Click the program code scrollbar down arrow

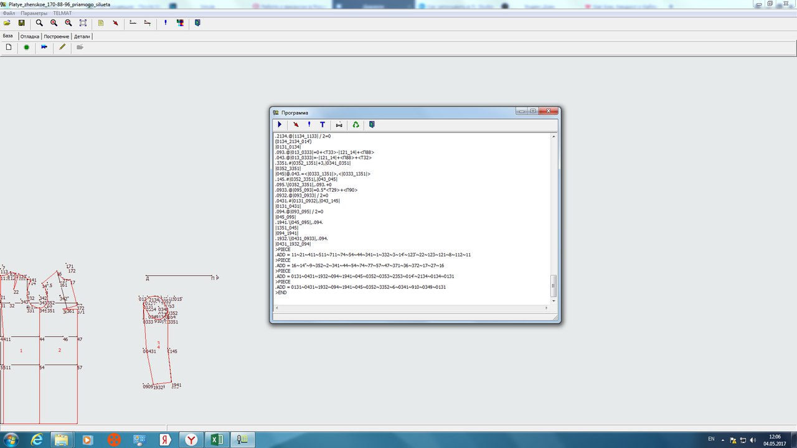pyautogui.click(x=554, y=301)
